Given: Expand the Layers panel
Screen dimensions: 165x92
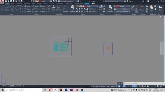Looking at the screenshot, I should pos(84,14).
